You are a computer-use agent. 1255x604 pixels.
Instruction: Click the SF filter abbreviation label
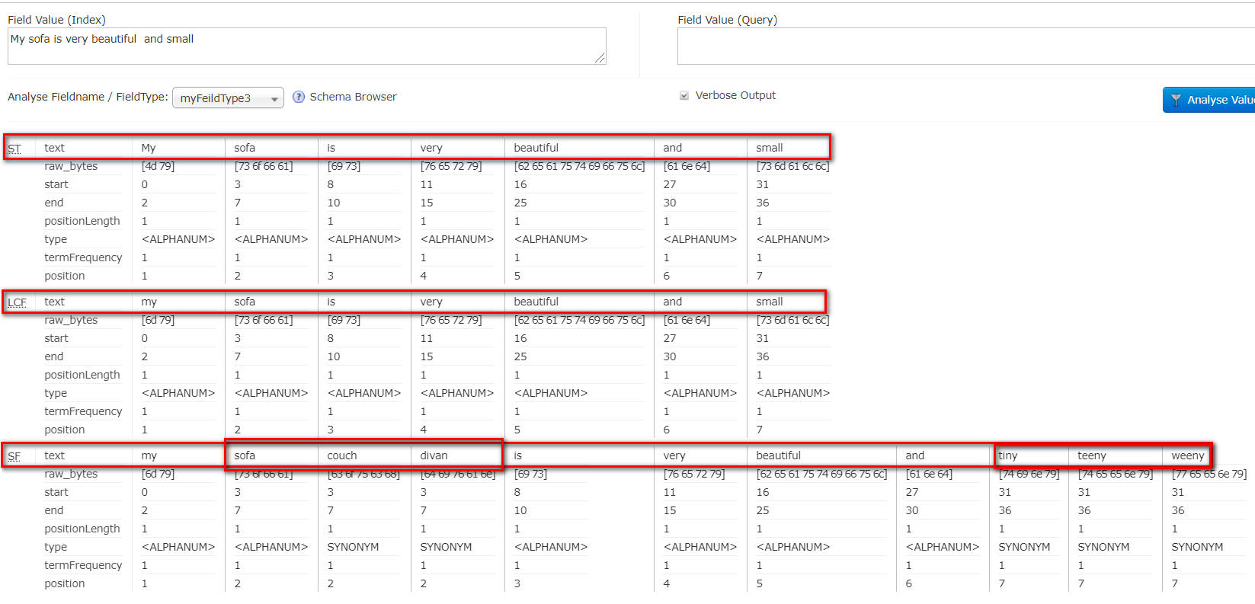(x=14, y=456)
